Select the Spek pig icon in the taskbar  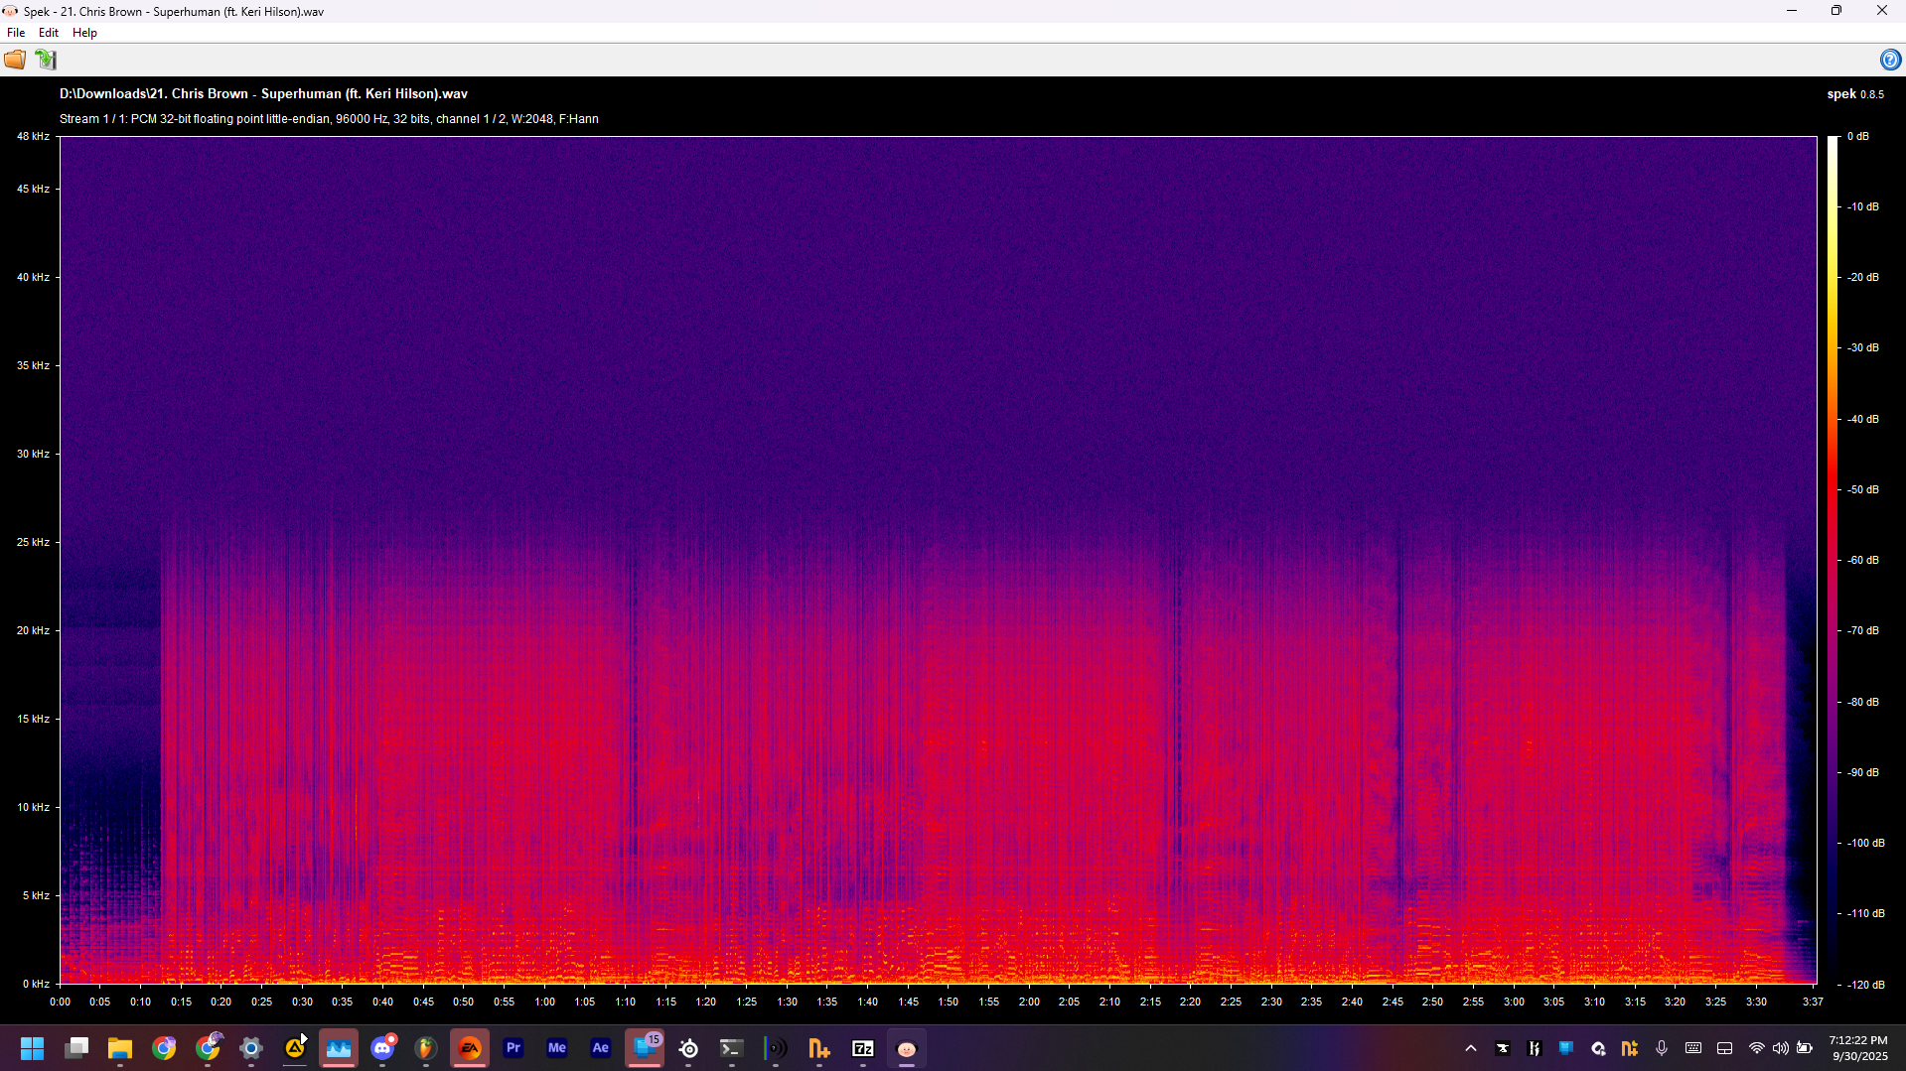(x=907, y=1048)
